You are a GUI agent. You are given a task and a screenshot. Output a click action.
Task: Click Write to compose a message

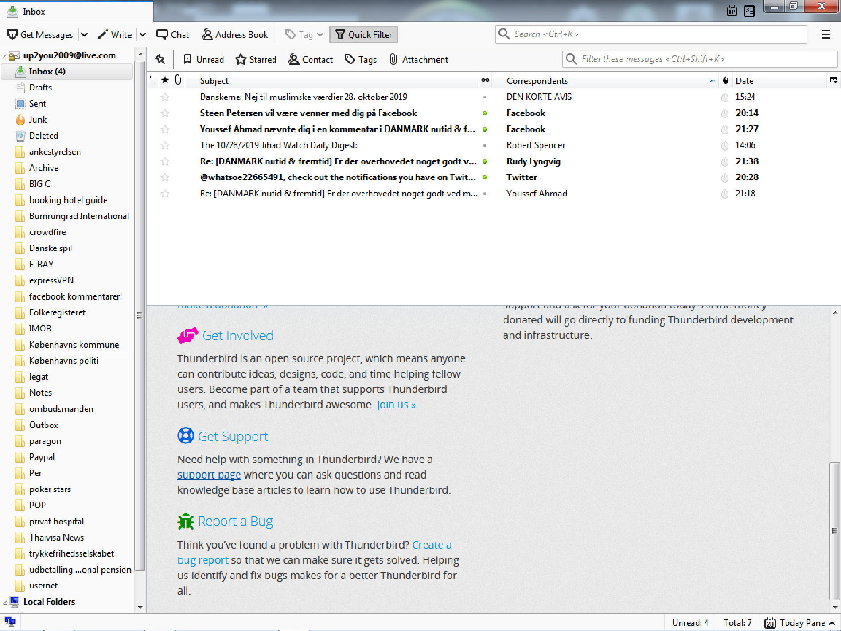[115, 35]
